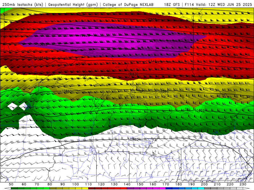Click the 10920 contour label
254x190 pixels.
click(200, 111)
